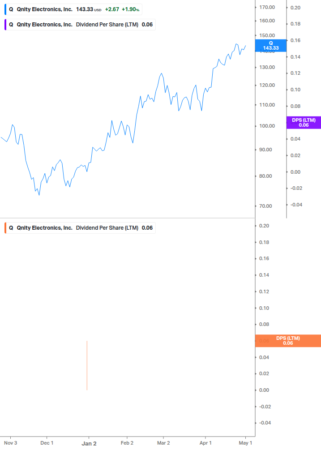Click the orange DPS (LTM) 0.06 label

point(288,341)
